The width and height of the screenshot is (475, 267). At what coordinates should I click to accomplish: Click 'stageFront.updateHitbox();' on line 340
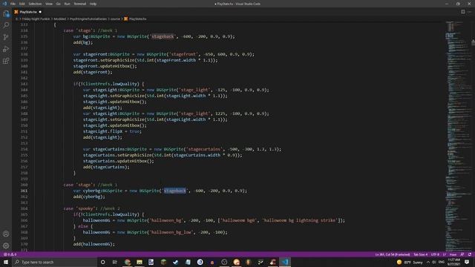pos(105,66)
